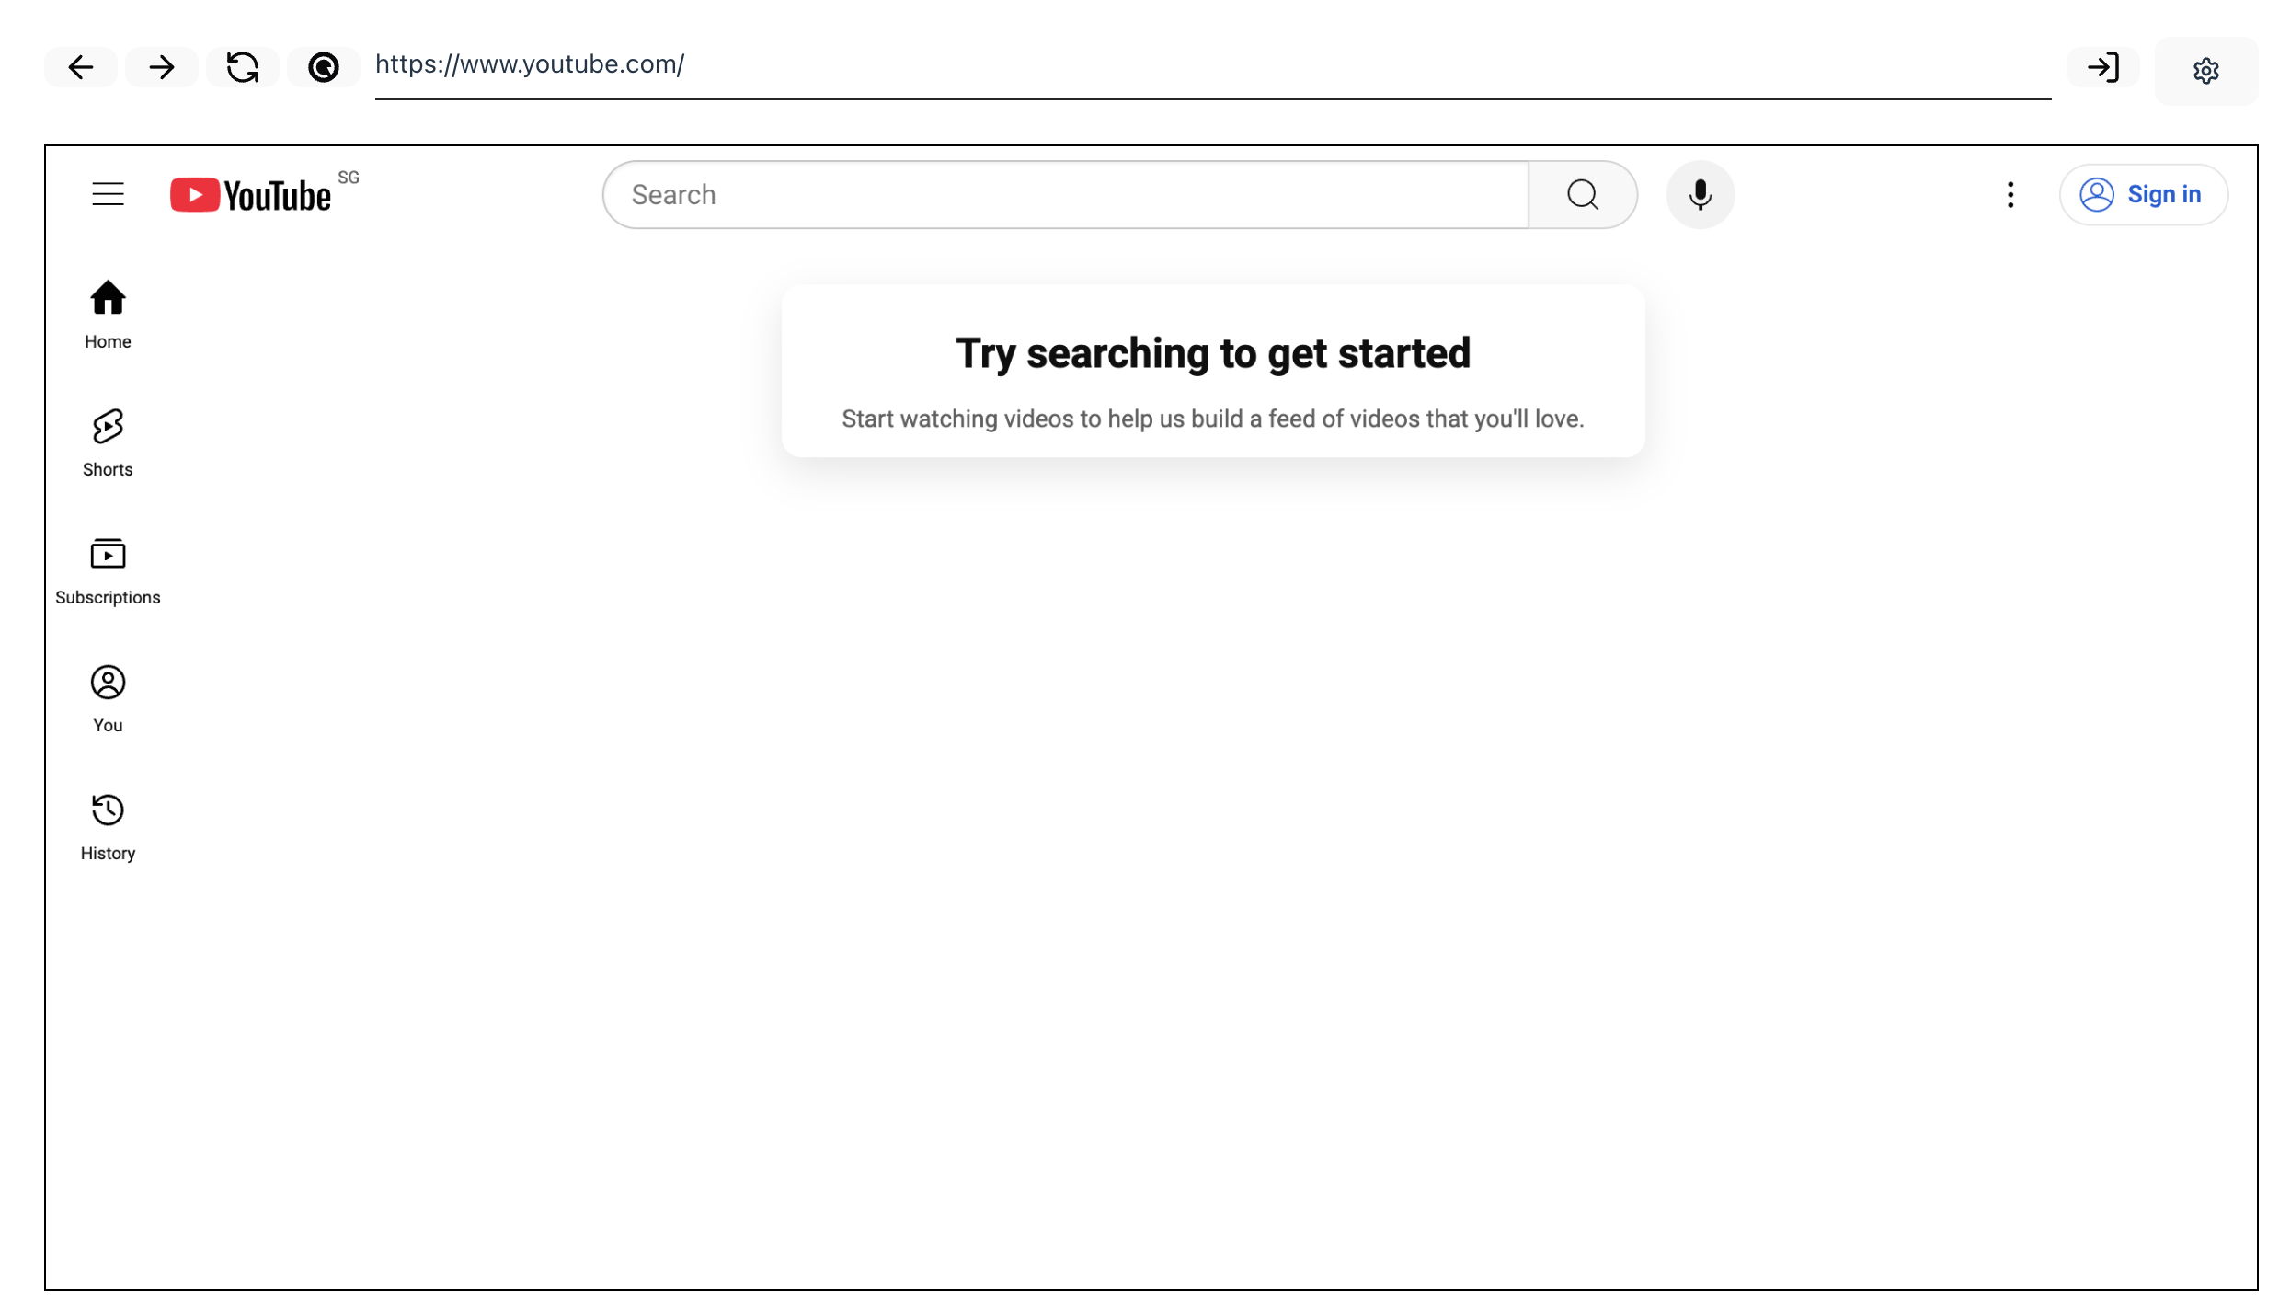Screen dimensions: 2279x1310
Task: Click the browser forward arrow
Action: [162, 67]
